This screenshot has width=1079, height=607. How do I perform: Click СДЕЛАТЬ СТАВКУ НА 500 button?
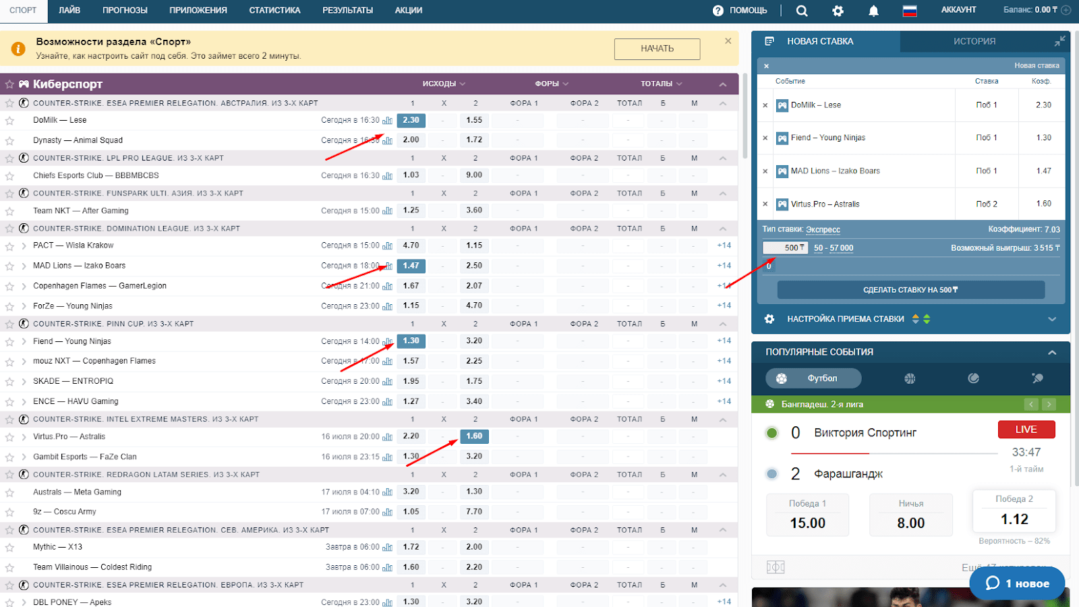click(911, 290)
